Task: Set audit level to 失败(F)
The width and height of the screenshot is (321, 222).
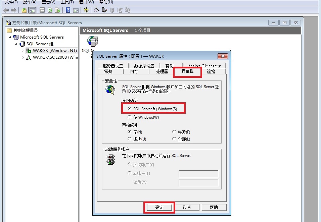Action: pyautogui.click(x=174, y=132)
